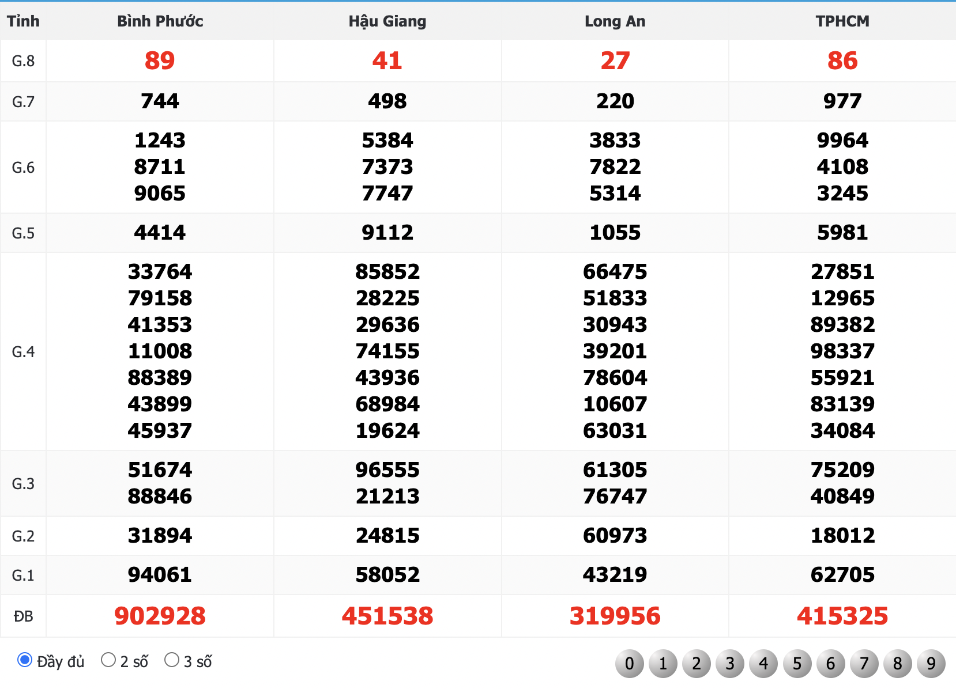Choose the number 7 ball
This screenshot has width=956, height=689.
tap(864, 664)
